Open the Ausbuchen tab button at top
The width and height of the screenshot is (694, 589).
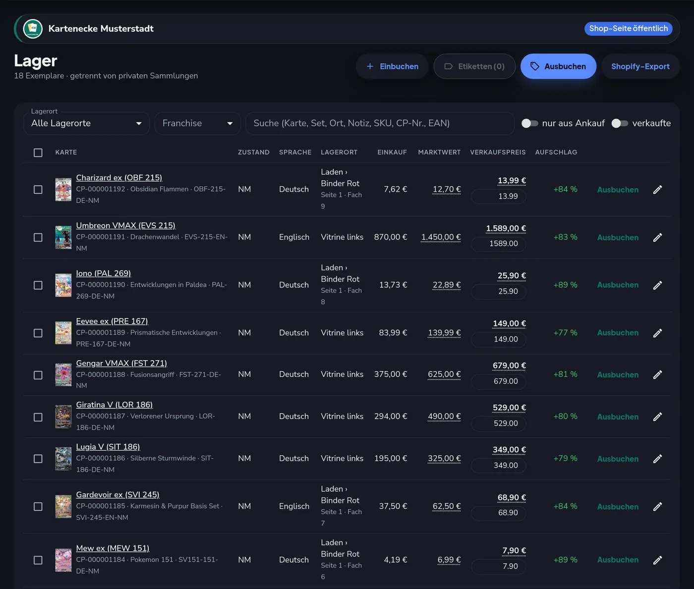[x=558, y=66]
